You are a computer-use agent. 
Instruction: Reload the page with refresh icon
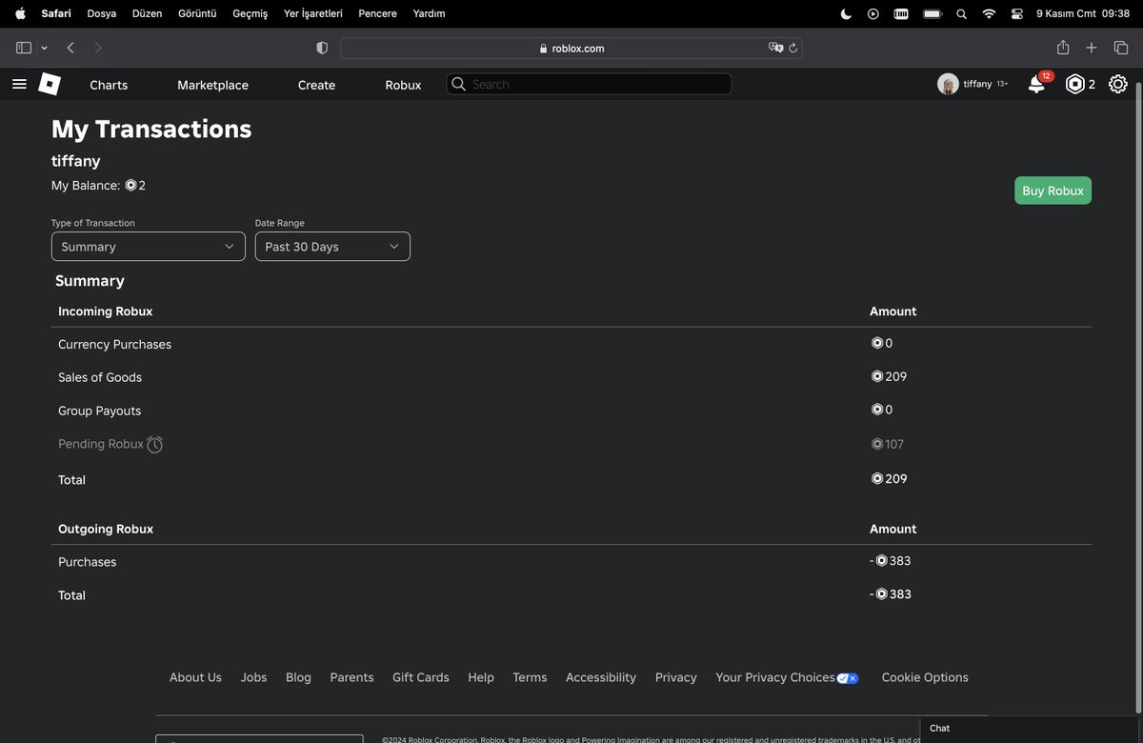792,48
